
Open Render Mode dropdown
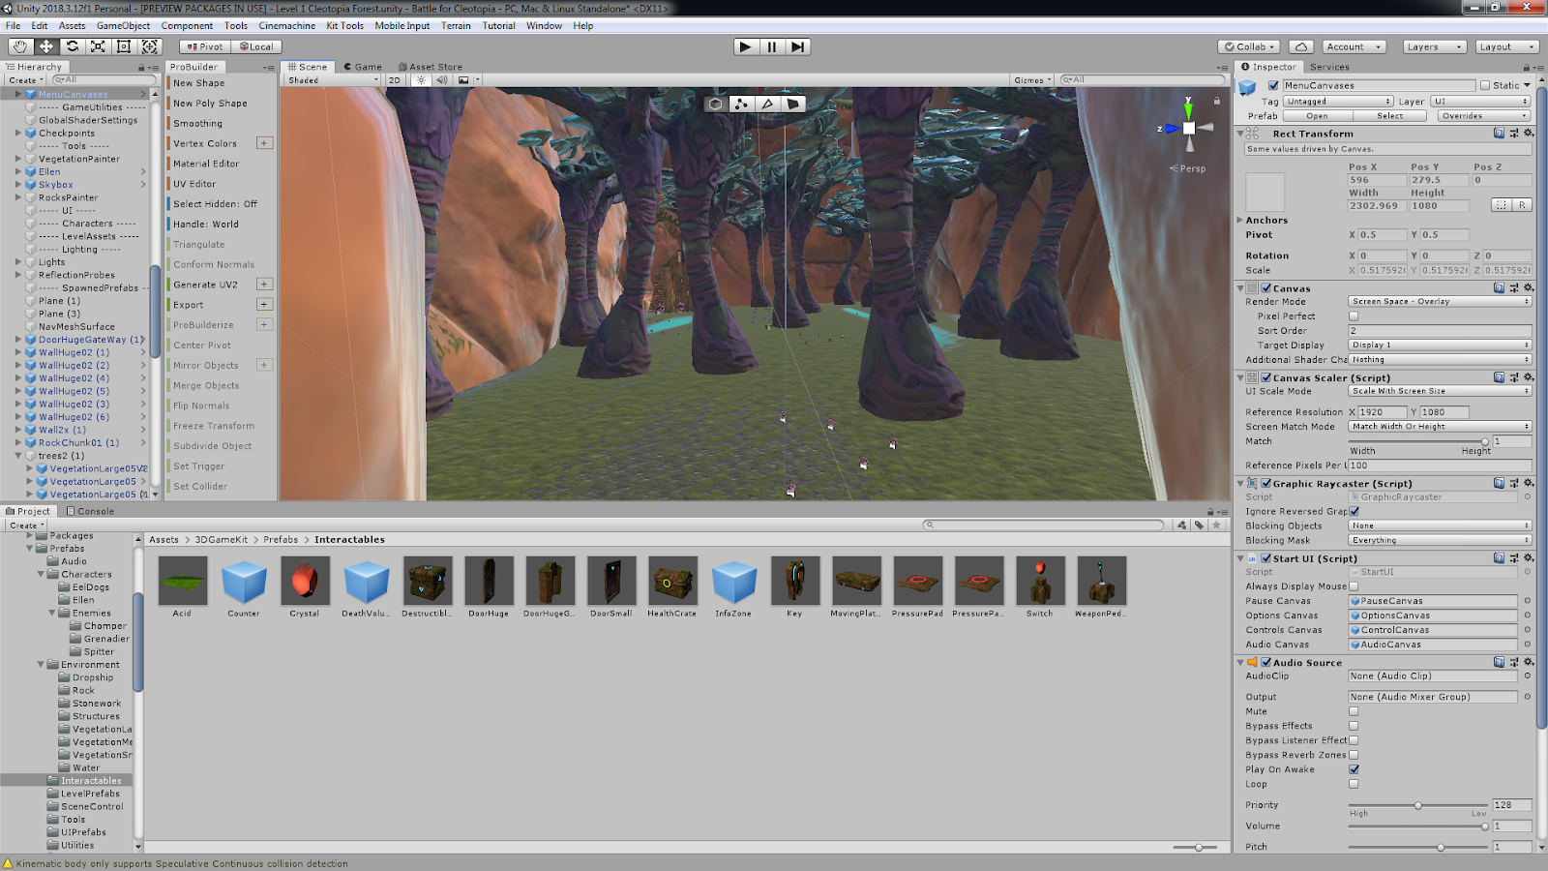click(x=1440, y=302)
